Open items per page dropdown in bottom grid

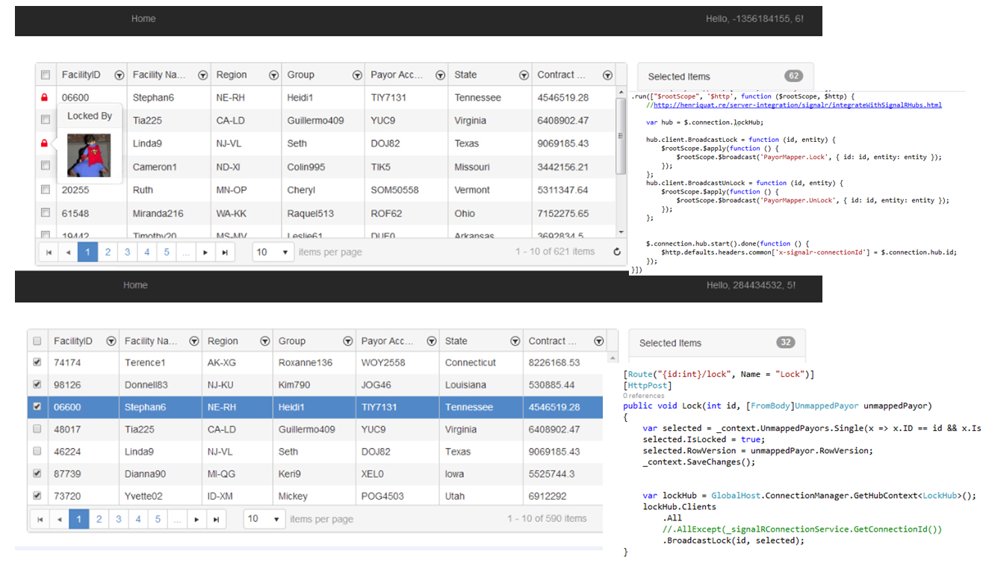click(x=264, y=519)
